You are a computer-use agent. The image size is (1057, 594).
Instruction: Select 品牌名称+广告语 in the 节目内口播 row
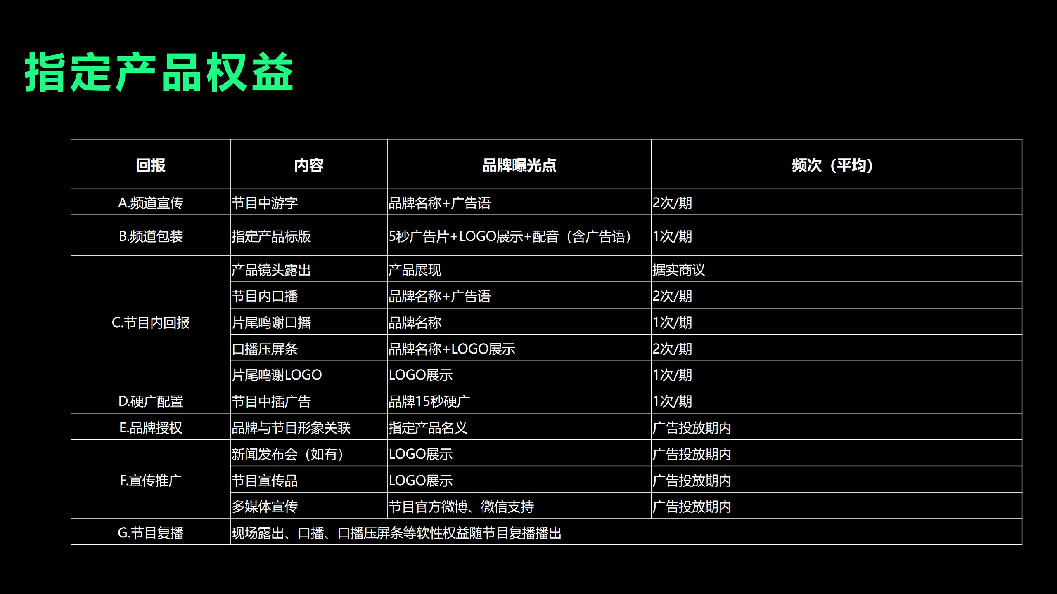[x=519, y=295]
